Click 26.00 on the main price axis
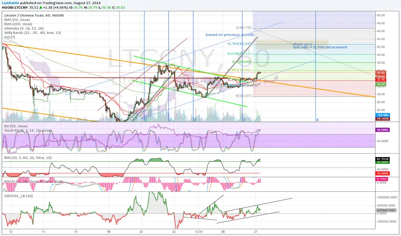 point(380,110)
